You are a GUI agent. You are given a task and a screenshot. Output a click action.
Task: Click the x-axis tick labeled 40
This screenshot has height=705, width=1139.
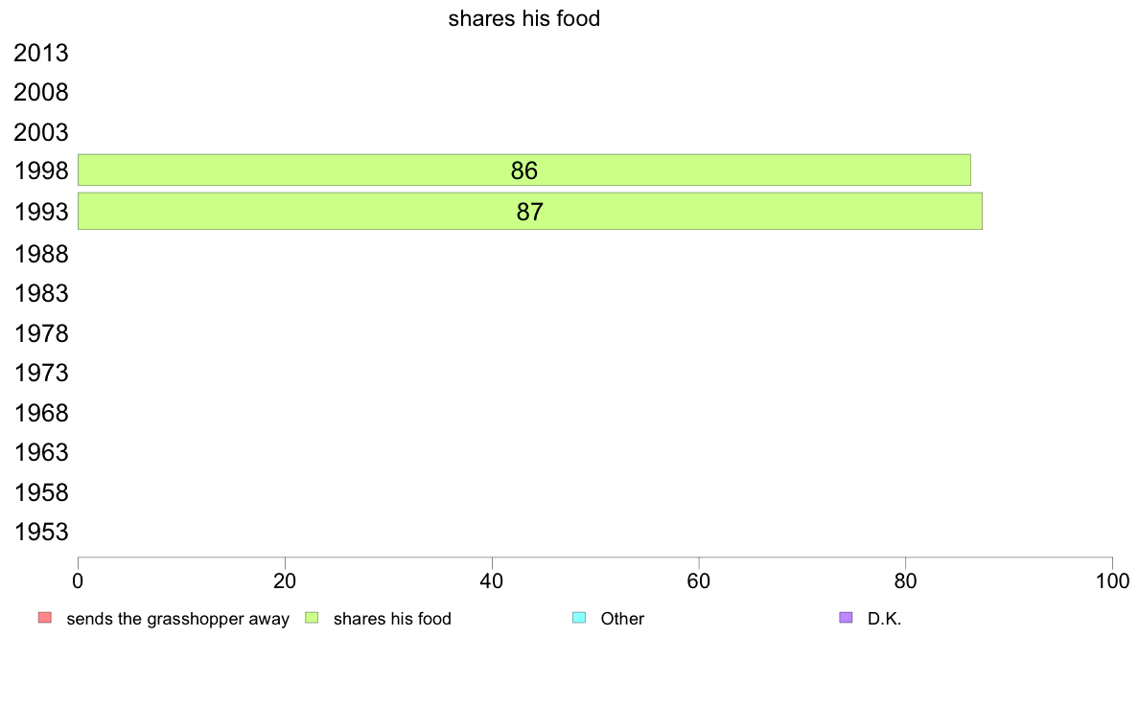click(492, 580)
